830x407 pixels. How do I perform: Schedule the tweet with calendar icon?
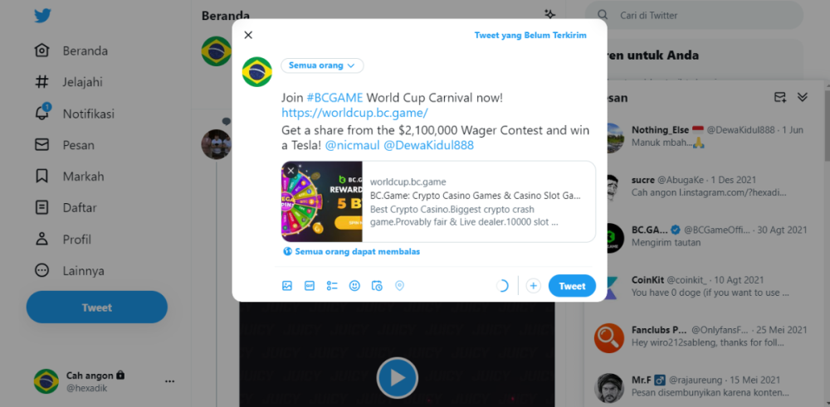377,286
